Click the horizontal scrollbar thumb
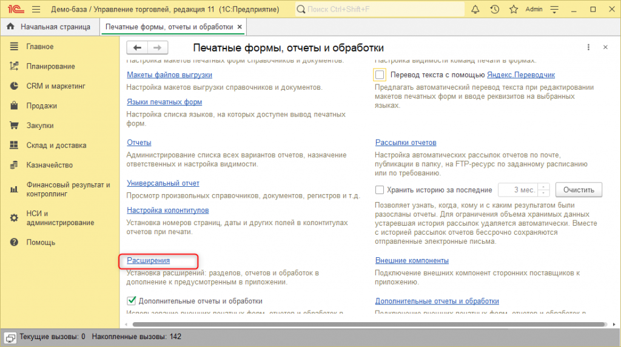The height and width of the screenshot is (347, 621). click(x=369, y=325)
